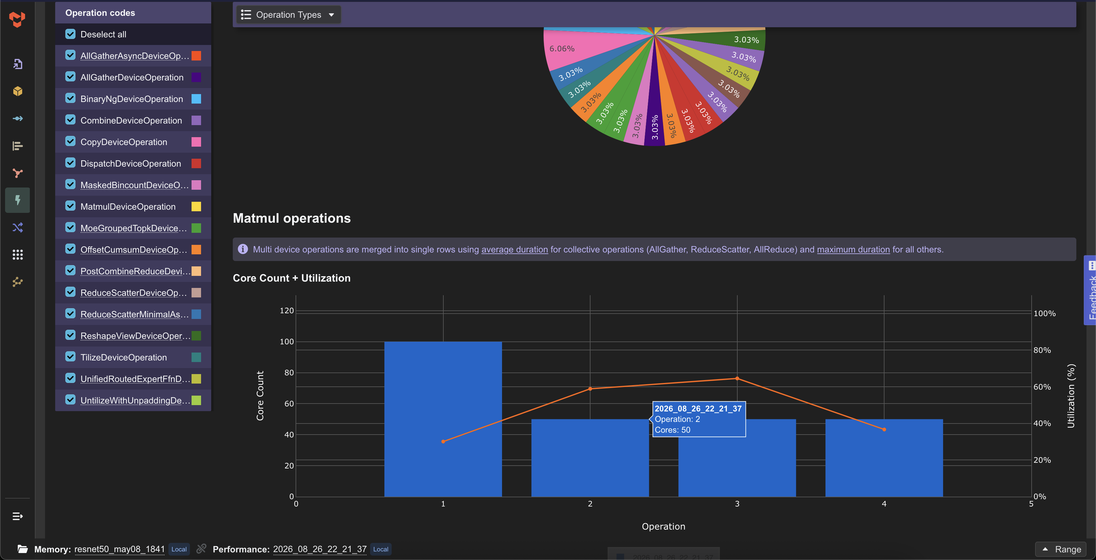Open the nine-dot grid sidebar icon
This screenshot has height=560, width=1096.
[17, 255]
